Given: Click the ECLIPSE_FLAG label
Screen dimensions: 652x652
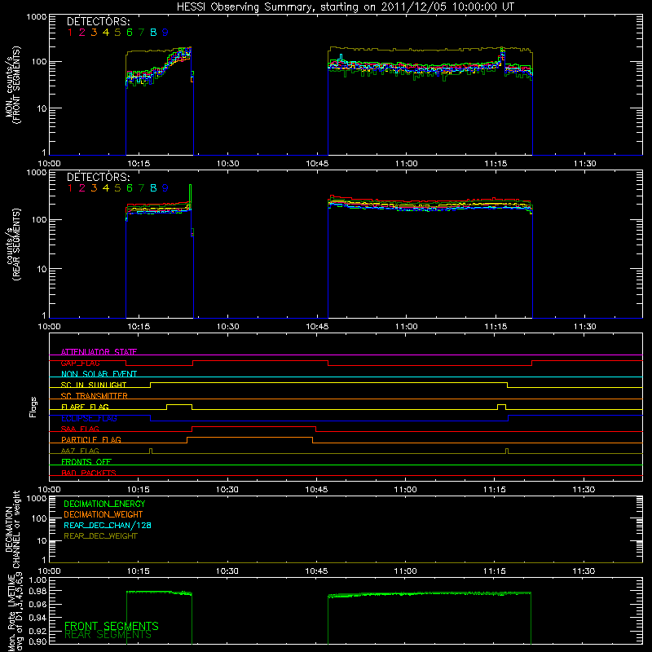Looking at the screenshot, I should (89, 418).
